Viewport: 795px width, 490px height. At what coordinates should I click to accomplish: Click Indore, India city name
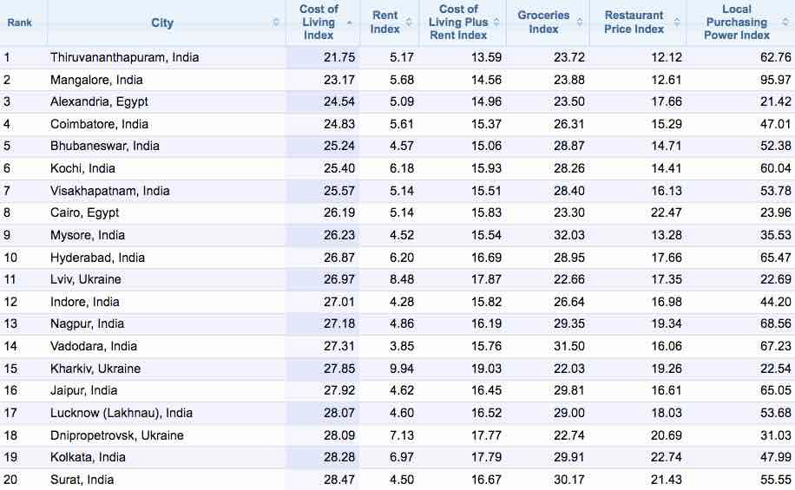pos(85,302)
